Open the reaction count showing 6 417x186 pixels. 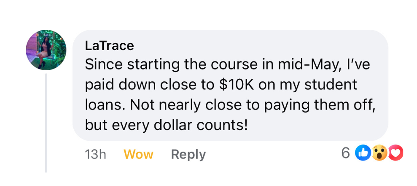(346, 153)
